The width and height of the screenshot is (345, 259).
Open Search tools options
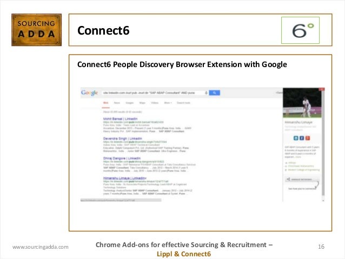[x=183, y=103]
